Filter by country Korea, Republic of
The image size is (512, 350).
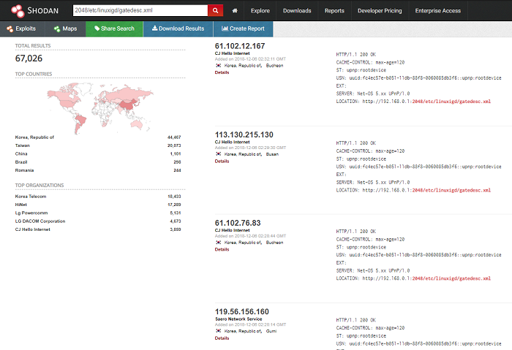[x=34, y=137]
